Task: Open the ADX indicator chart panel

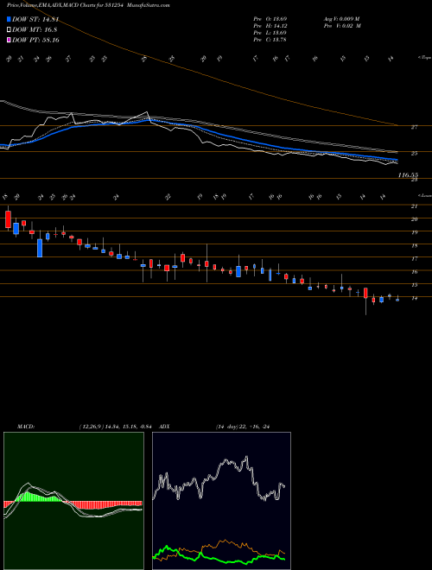Action: tap(221, 501)
